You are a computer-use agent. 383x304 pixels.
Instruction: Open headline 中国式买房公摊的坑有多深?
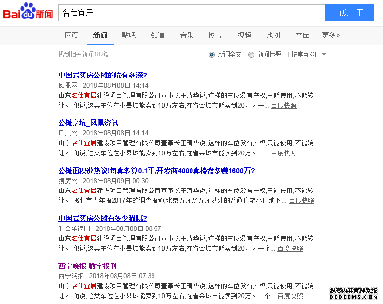click(x=103, y=75)
